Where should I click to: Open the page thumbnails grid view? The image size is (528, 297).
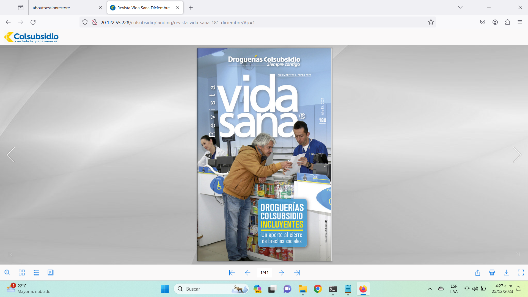(x=22, y=273)
